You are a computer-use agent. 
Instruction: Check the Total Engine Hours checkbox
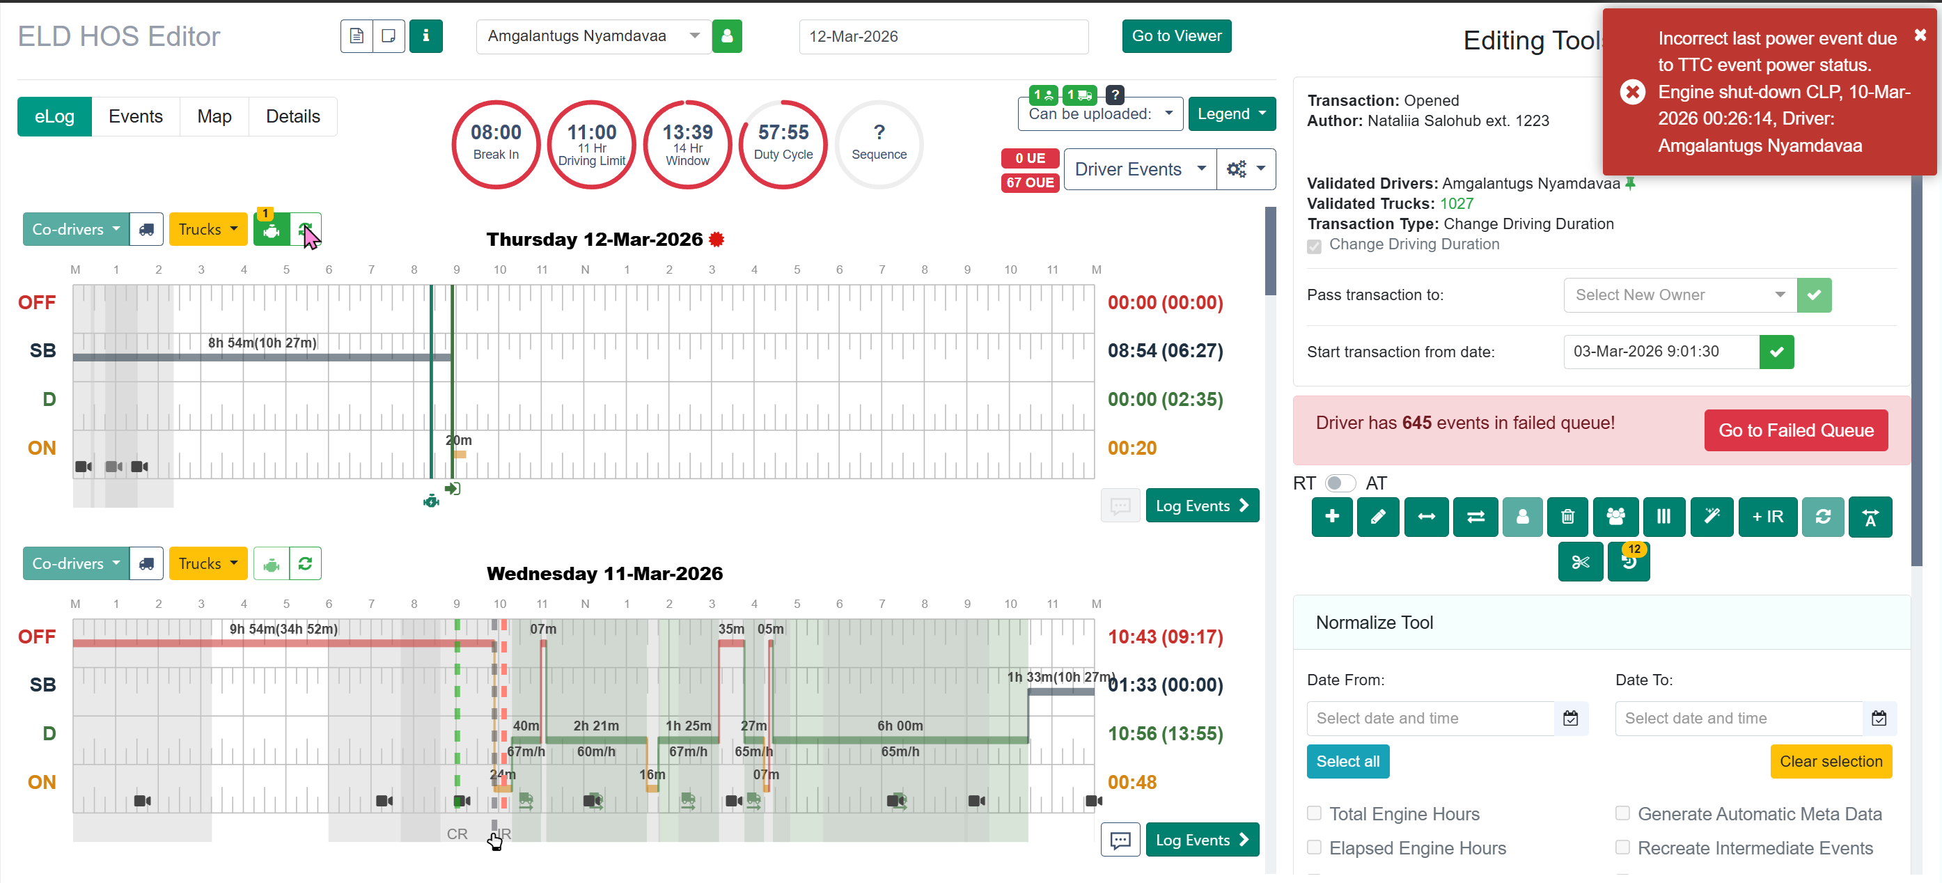[1314, 813]
